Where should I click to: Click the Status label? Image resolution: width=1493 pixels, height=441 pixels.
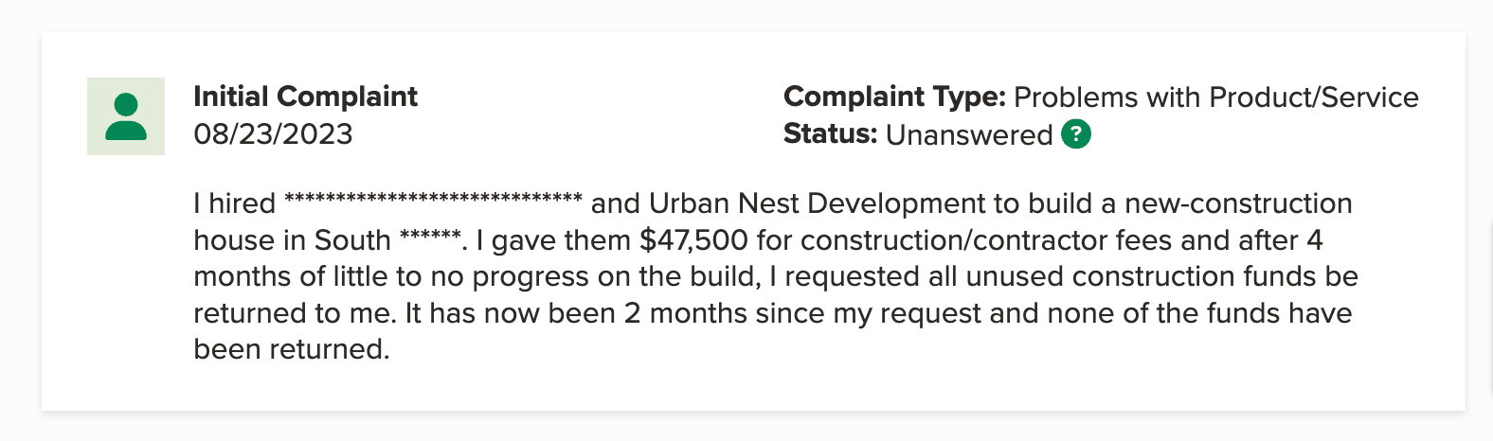[830, 134]
